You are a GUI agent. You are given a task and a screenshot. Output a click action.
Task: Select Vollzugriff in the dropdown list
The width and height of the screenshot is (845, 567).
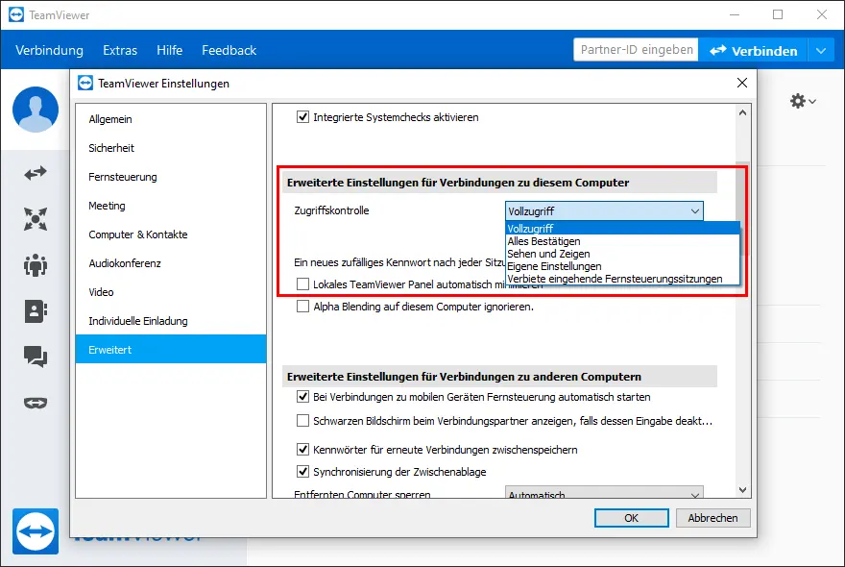tap(622, 229)
